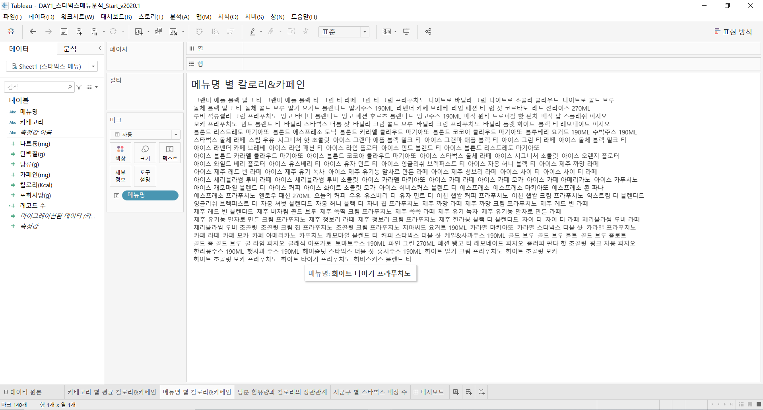Open the Worksheet (워크시트) menu
Screen dimensions: 763x410
78,17
